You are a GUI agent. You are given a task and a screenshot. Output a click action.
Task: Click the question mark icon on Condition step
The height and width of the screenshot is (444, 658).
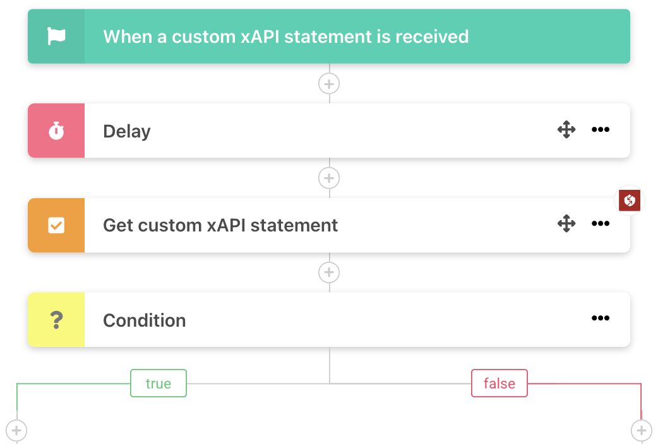click(56, 320)
